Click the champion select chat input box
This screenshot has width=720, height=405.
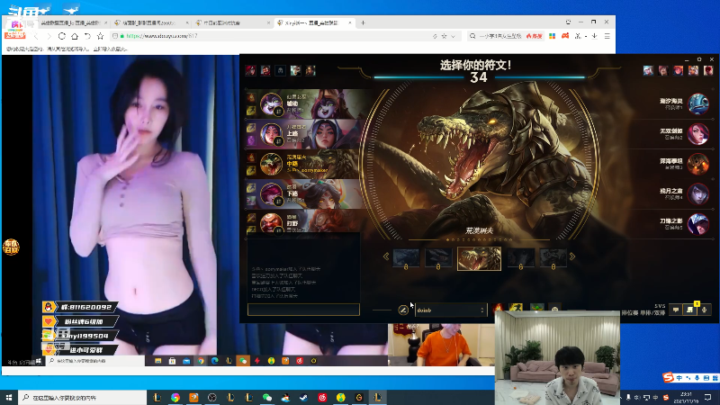pos(303,310)
